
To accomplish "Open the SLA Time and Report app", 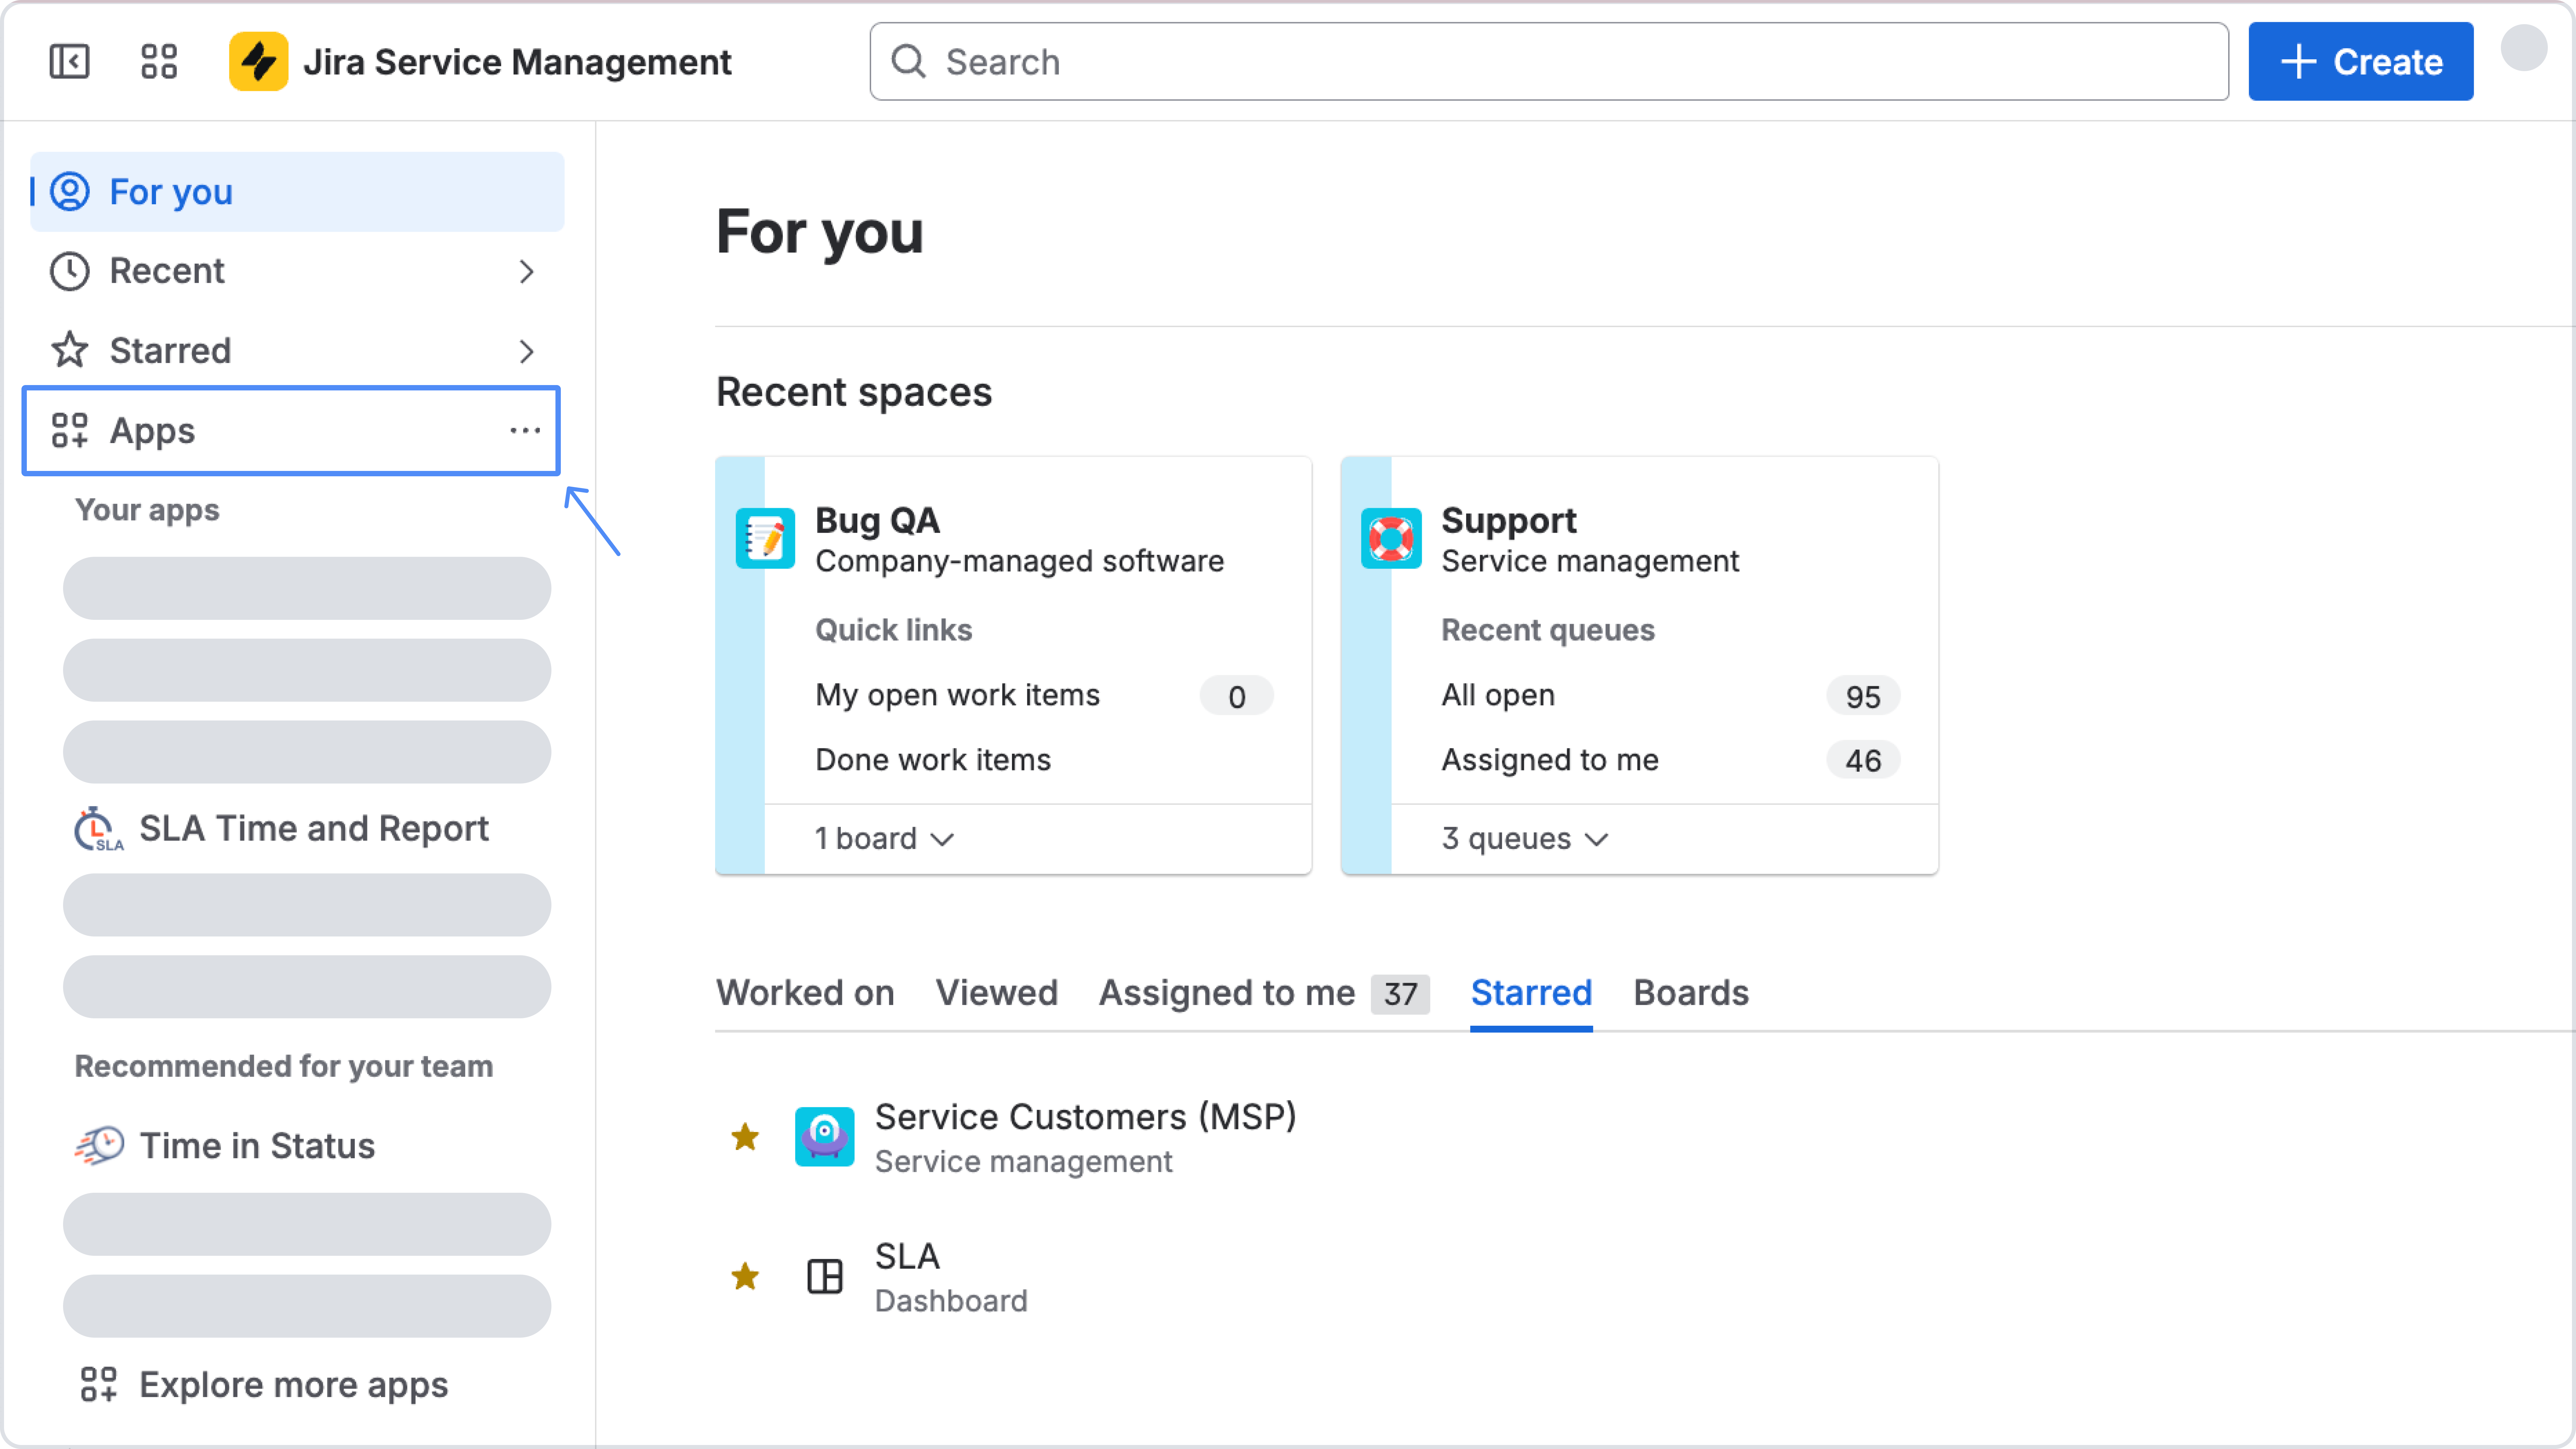I will tap(313, 828).
